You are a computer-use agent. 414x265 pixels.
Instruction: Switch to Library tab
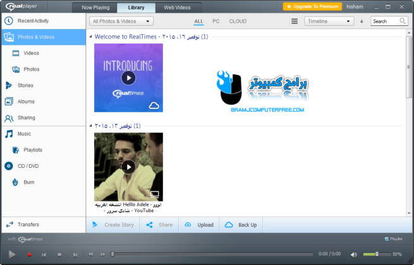tap(137, 8)
